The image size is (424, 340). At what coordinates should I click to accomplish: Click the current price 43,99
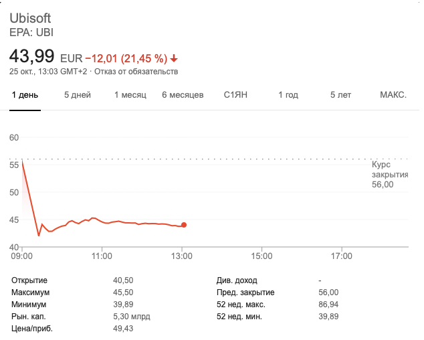(32, 57)
